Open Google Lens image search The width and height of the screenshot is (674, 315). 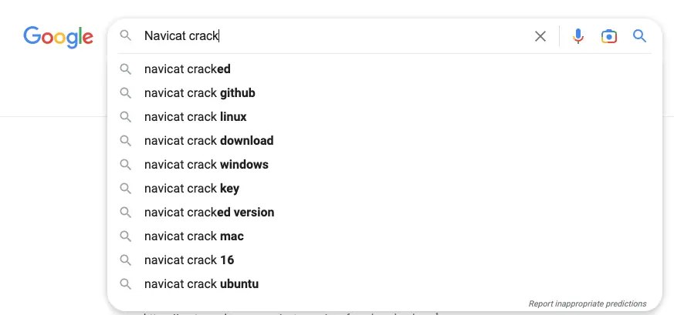(609, 36)
